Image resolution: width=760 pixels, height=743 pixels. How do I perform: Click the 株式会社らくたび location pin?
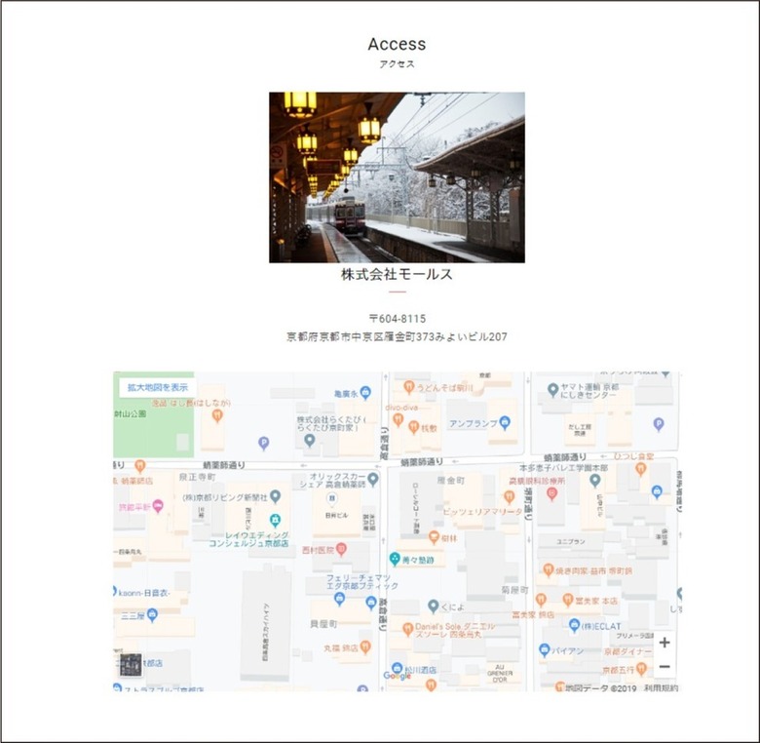tap(309, 440)
